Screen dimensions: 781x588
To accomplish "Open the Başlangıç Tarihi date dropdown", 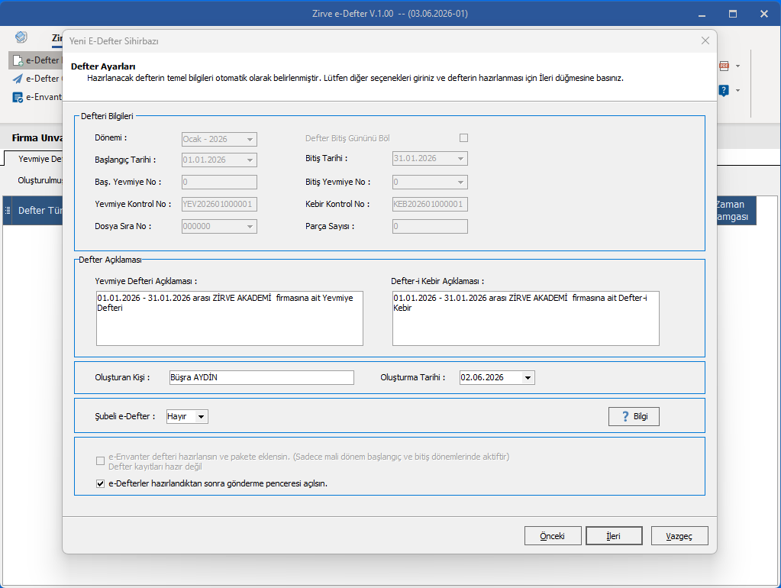I will point(250,160).
